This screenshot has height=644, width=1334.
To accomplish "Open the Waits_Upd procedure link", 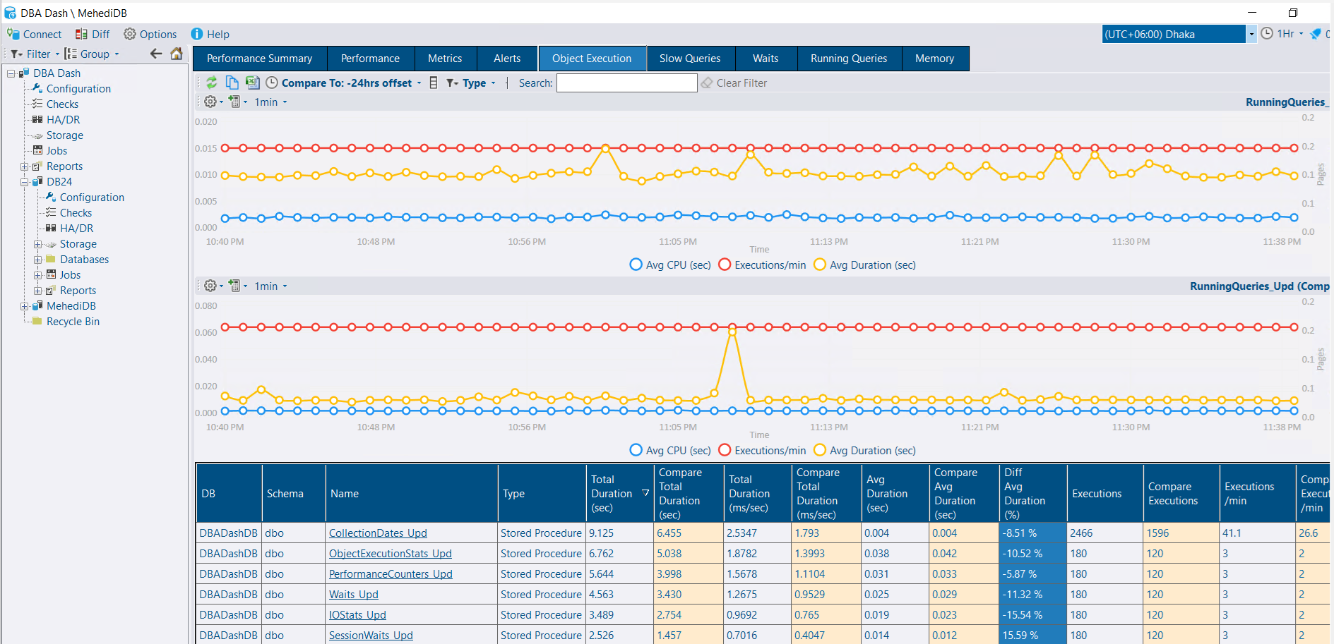I will point(353,595).
